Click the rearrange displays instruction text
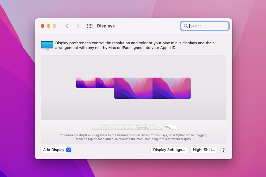This screenshot has height=177, width=266. coord(134,137)
